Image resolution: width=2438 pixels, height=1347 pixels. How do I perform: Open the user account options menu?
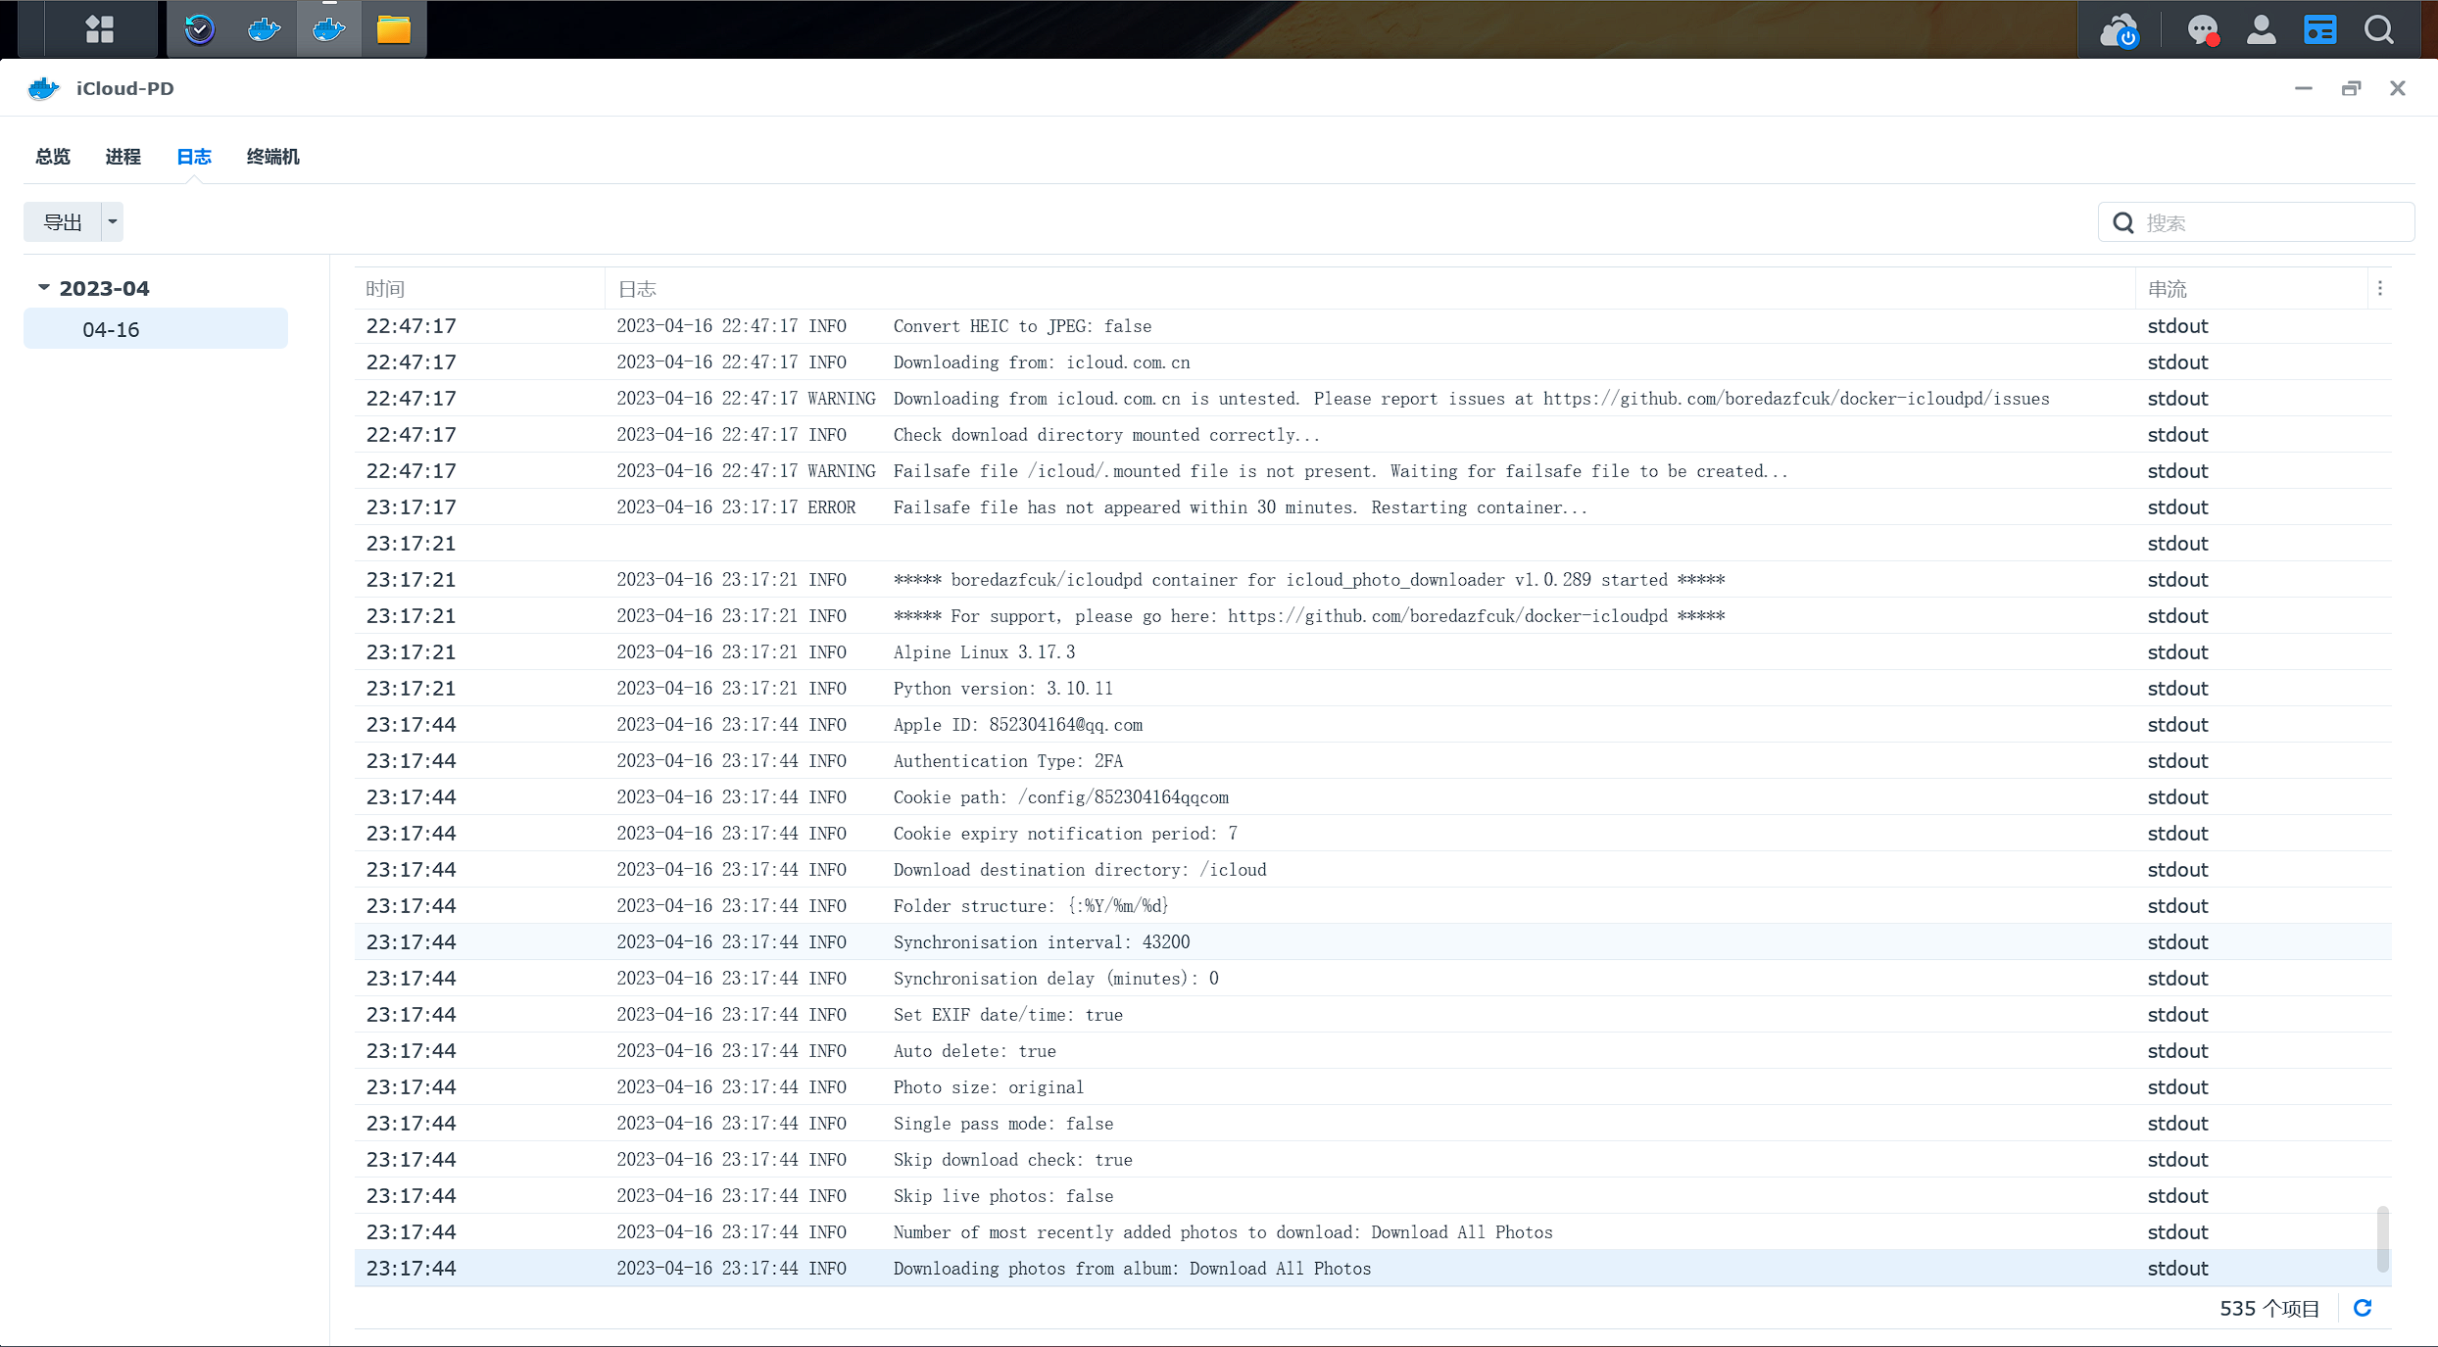click(x=2262, y=29)
